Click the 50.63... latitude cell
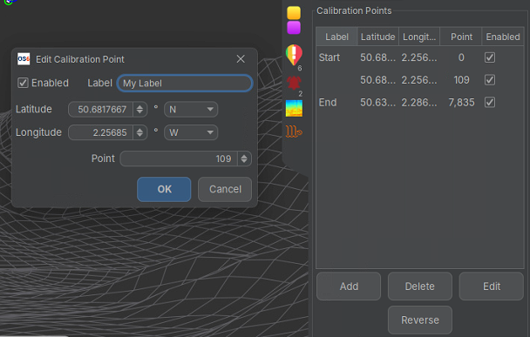The height and width of the screenshot is (337, 530). 377,102
